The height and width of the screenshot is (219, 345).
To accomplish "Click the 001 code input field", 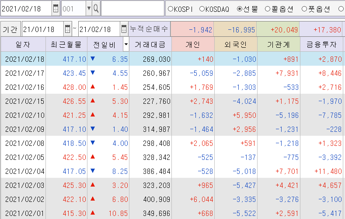I will (x=73, y=8).
